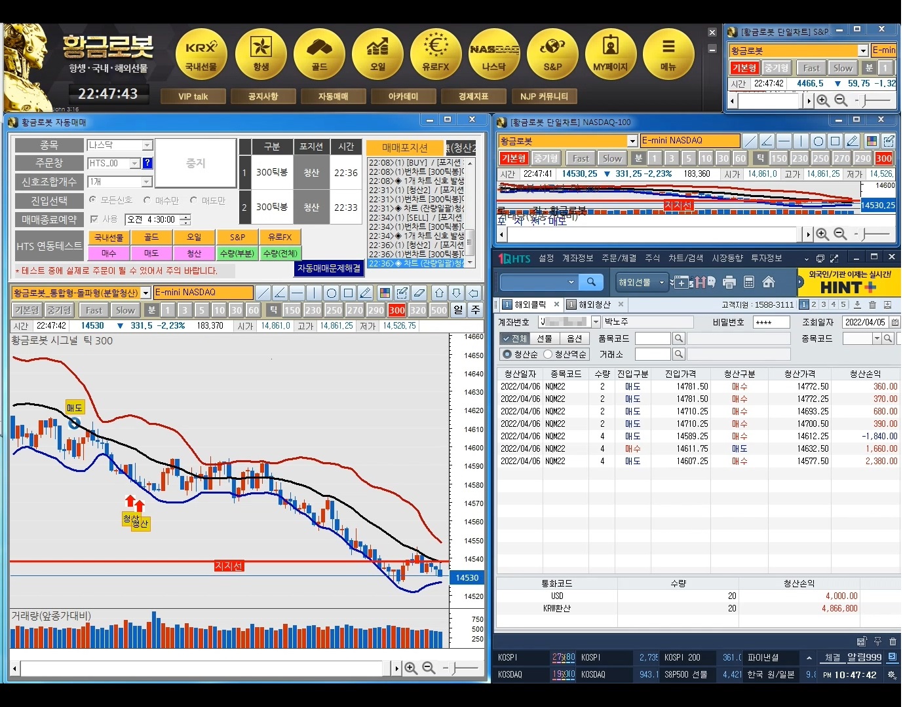Open the 오일 market icon
Viewport: 903px width, 707px height.
(377, 54)
